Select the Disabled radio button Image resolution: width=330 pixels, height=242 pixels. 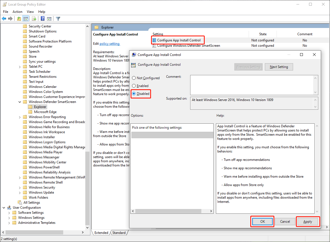pyautogui.click(x=134, y=94)
